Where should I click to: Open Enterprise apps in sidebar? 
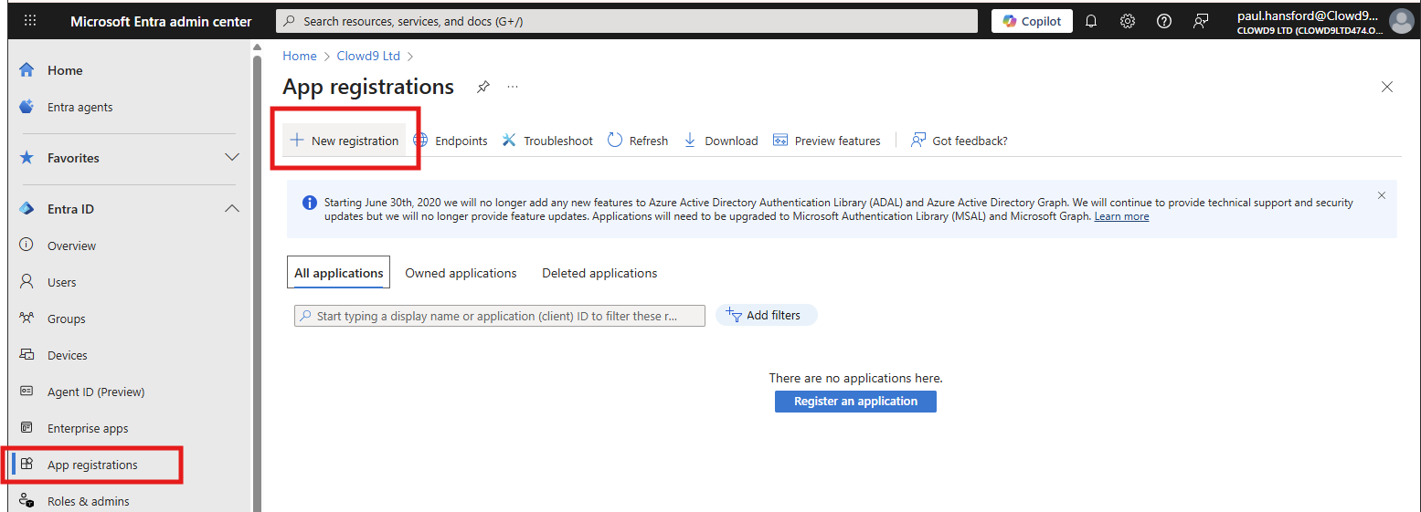(x=88, y=428)
